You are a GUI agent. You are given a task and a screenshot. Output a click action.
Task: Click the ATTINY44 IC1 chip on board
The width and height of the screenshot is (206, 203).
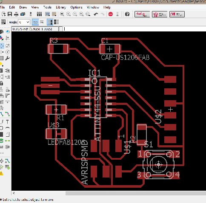(x=98, y=97)
